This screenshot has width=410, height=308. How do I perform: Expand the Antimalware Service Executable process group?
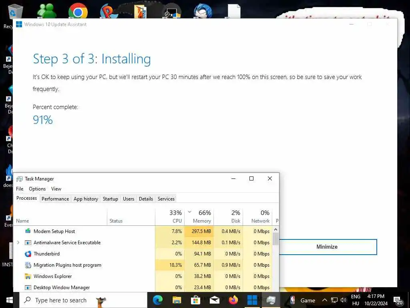tap(18, 243)
